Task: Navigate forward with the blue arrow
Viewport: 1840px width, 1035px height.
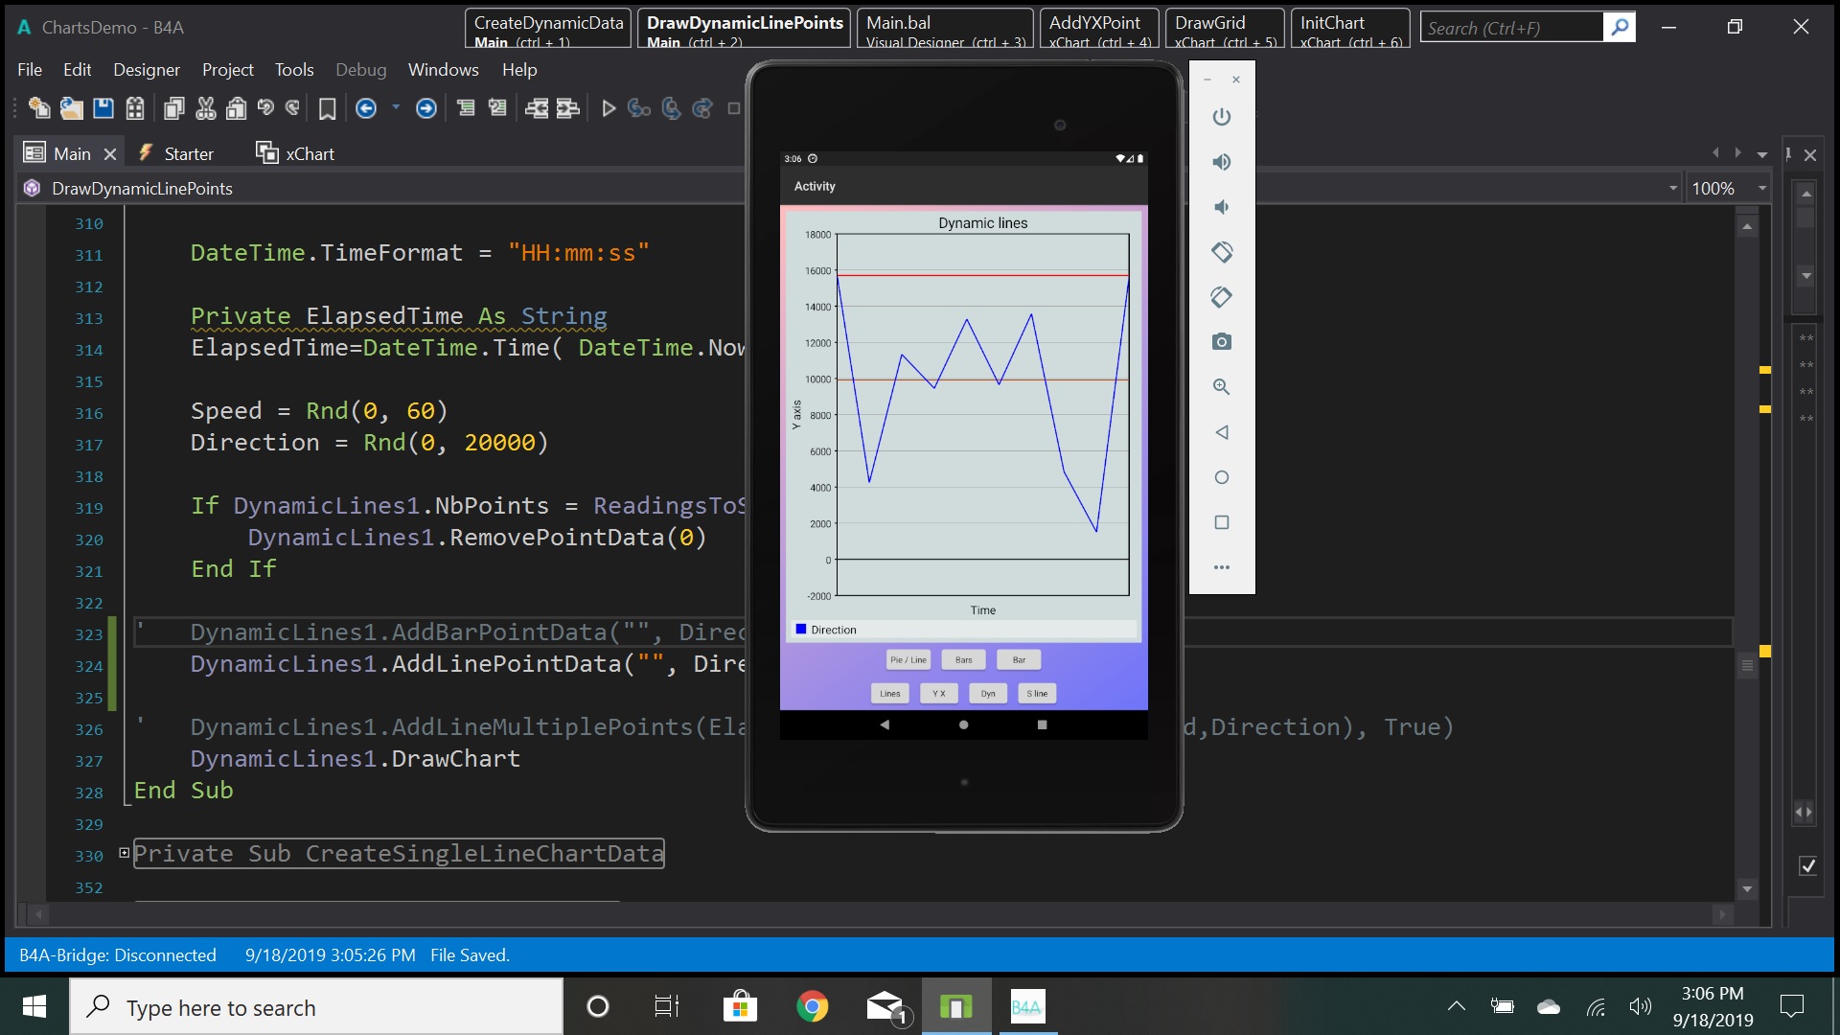Action: [x=426, y=108]
